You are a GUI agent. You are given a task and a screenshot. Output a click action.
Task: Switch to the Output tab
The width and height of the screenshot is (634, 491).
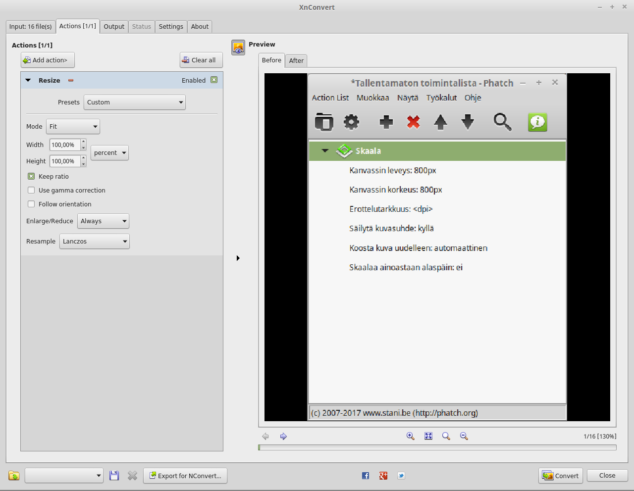114,27
